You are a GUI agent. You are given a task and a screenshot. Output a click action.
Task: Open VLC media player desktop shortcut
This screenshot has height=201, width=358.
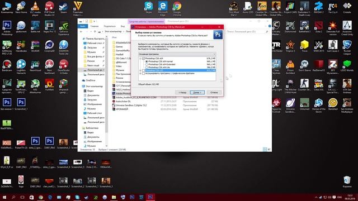click(x=35, y=8)
